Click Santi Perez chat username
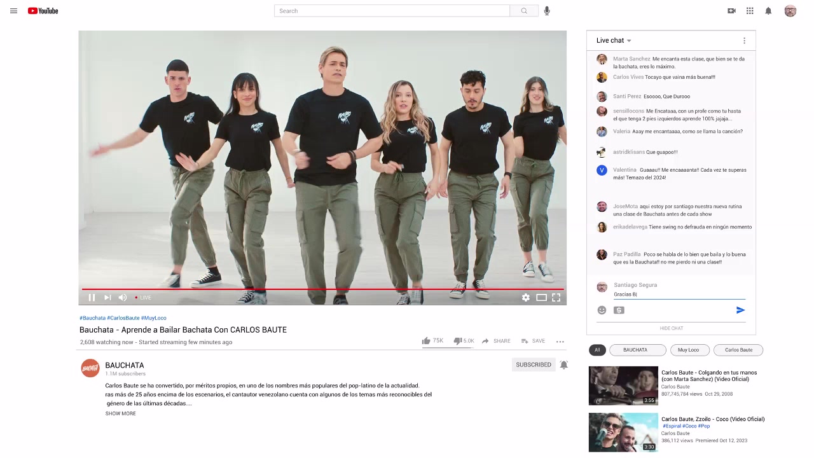The image size is (814, 458). 627,97
